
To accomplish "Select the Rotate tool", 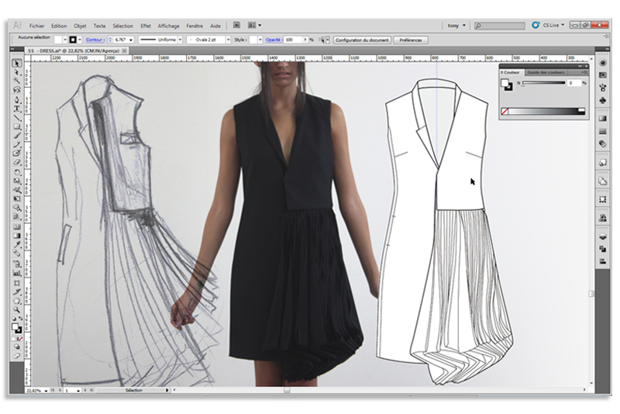I will point(16,172).
